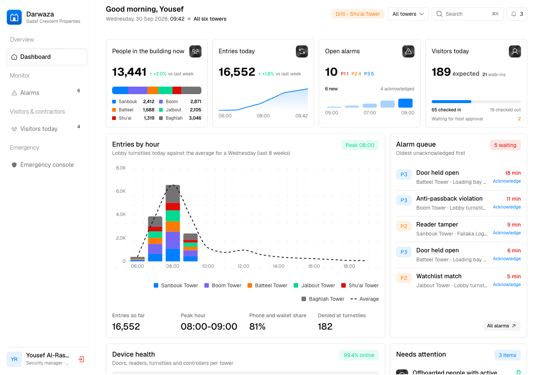Acknowledge the 6 min Door held open alarm
This screenshot has height=375, width=540.
(x=507, y=259)
